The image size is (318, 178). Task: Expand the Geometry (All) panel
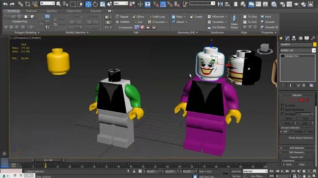[x=188, y=33]
